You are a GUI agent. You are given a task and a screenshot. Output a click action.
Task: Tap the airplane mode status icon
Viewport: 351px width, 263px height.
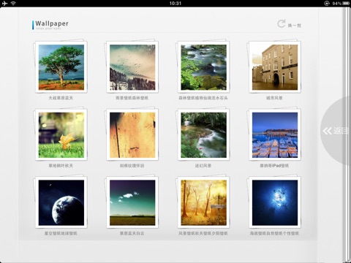tap(4, 3)
